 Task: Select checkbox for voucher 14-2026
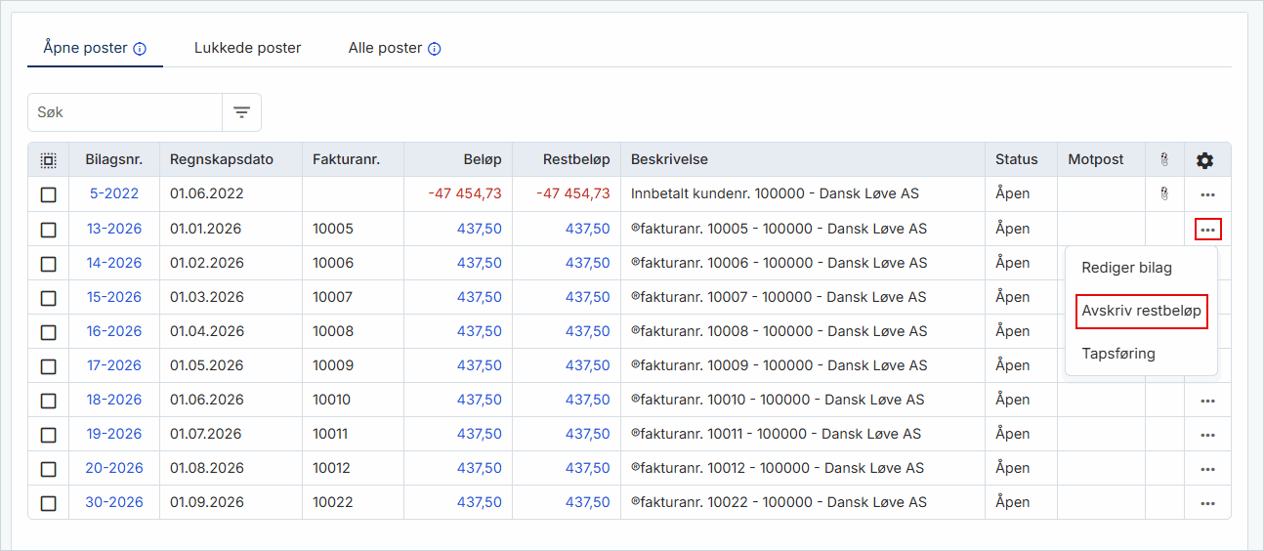(48, 264)
